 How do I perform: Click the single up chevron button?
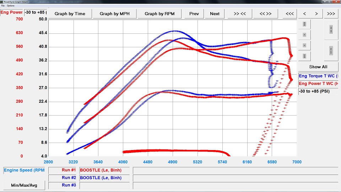coord(304,35)
